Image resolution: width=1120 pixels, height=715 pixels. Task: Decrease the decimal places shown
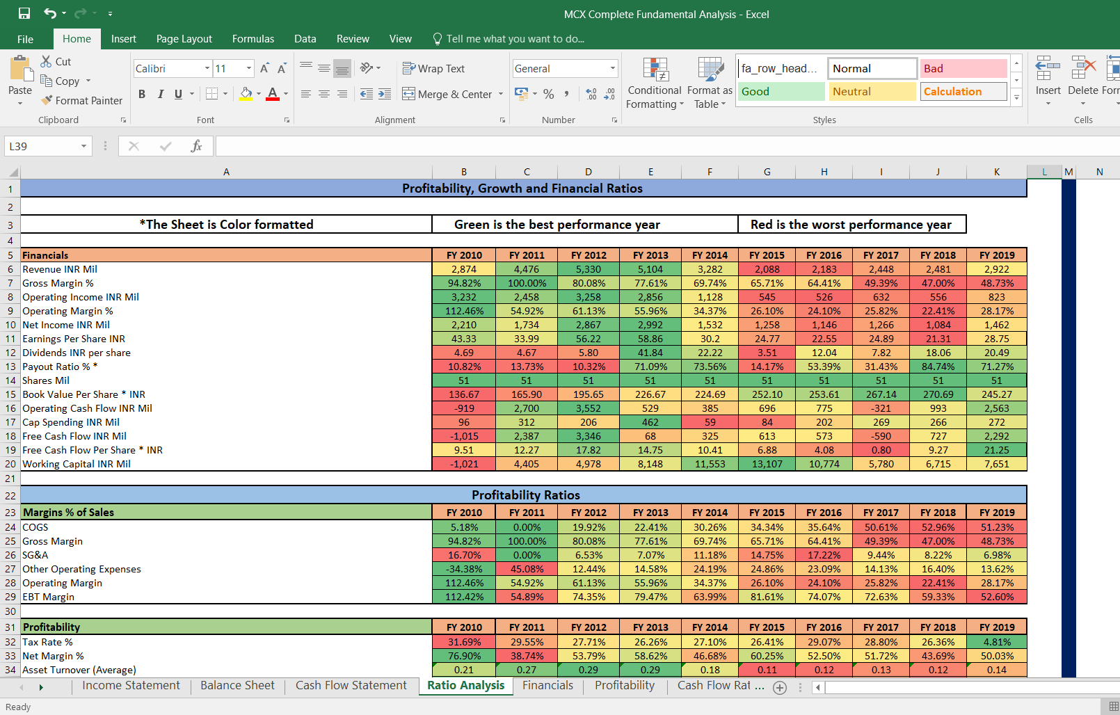click(x=609, y=94)
